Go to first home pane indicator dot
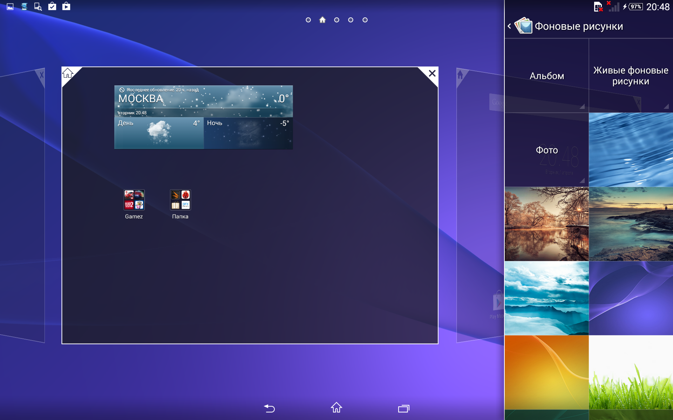This screenshot has width=673, height=420. pos(308,20)
